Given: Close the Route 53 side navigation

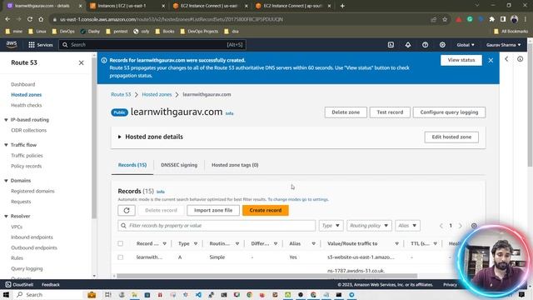Looking at the screenshot, I should click(x=82, y=62).
